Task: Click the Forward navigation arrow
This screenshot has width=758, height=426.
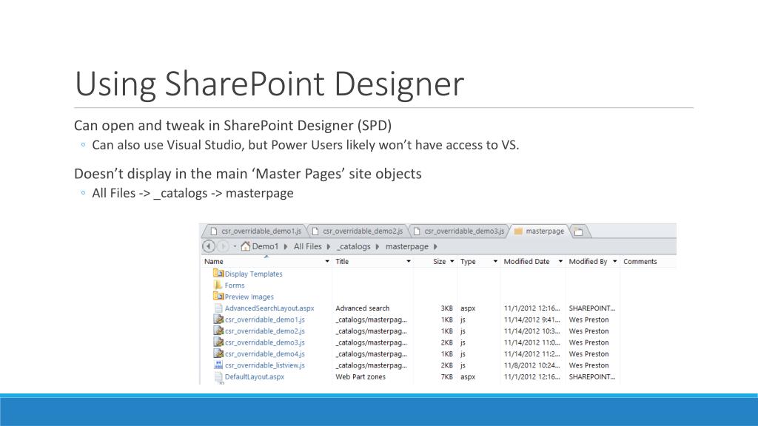Action: 223,246
